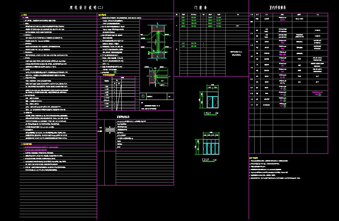
Task: Click the yellow notes heading at bottom right
Action: [253, 158]
